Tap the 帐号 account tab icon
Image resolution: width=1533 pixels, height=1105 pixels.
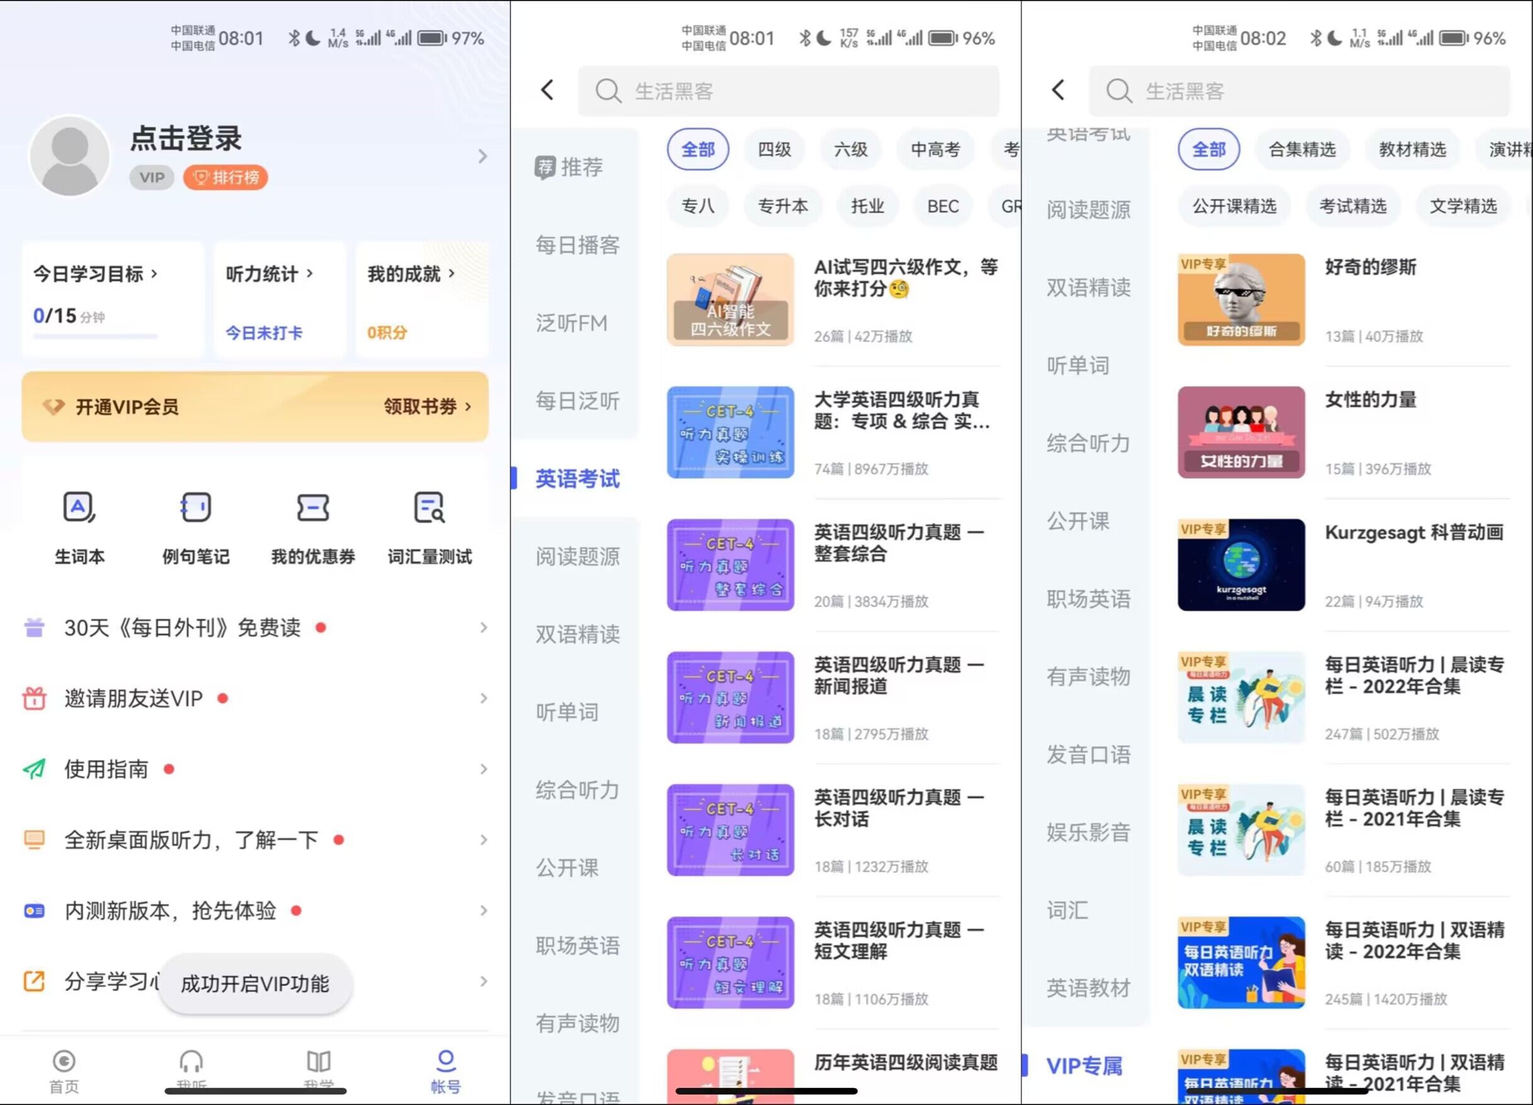point(446,1062)
